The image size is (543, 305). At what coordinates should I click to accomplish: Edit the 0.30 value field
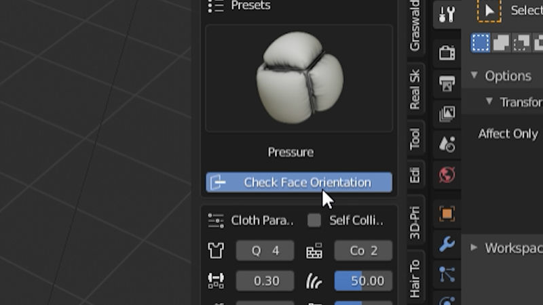(x=265, y=281)
